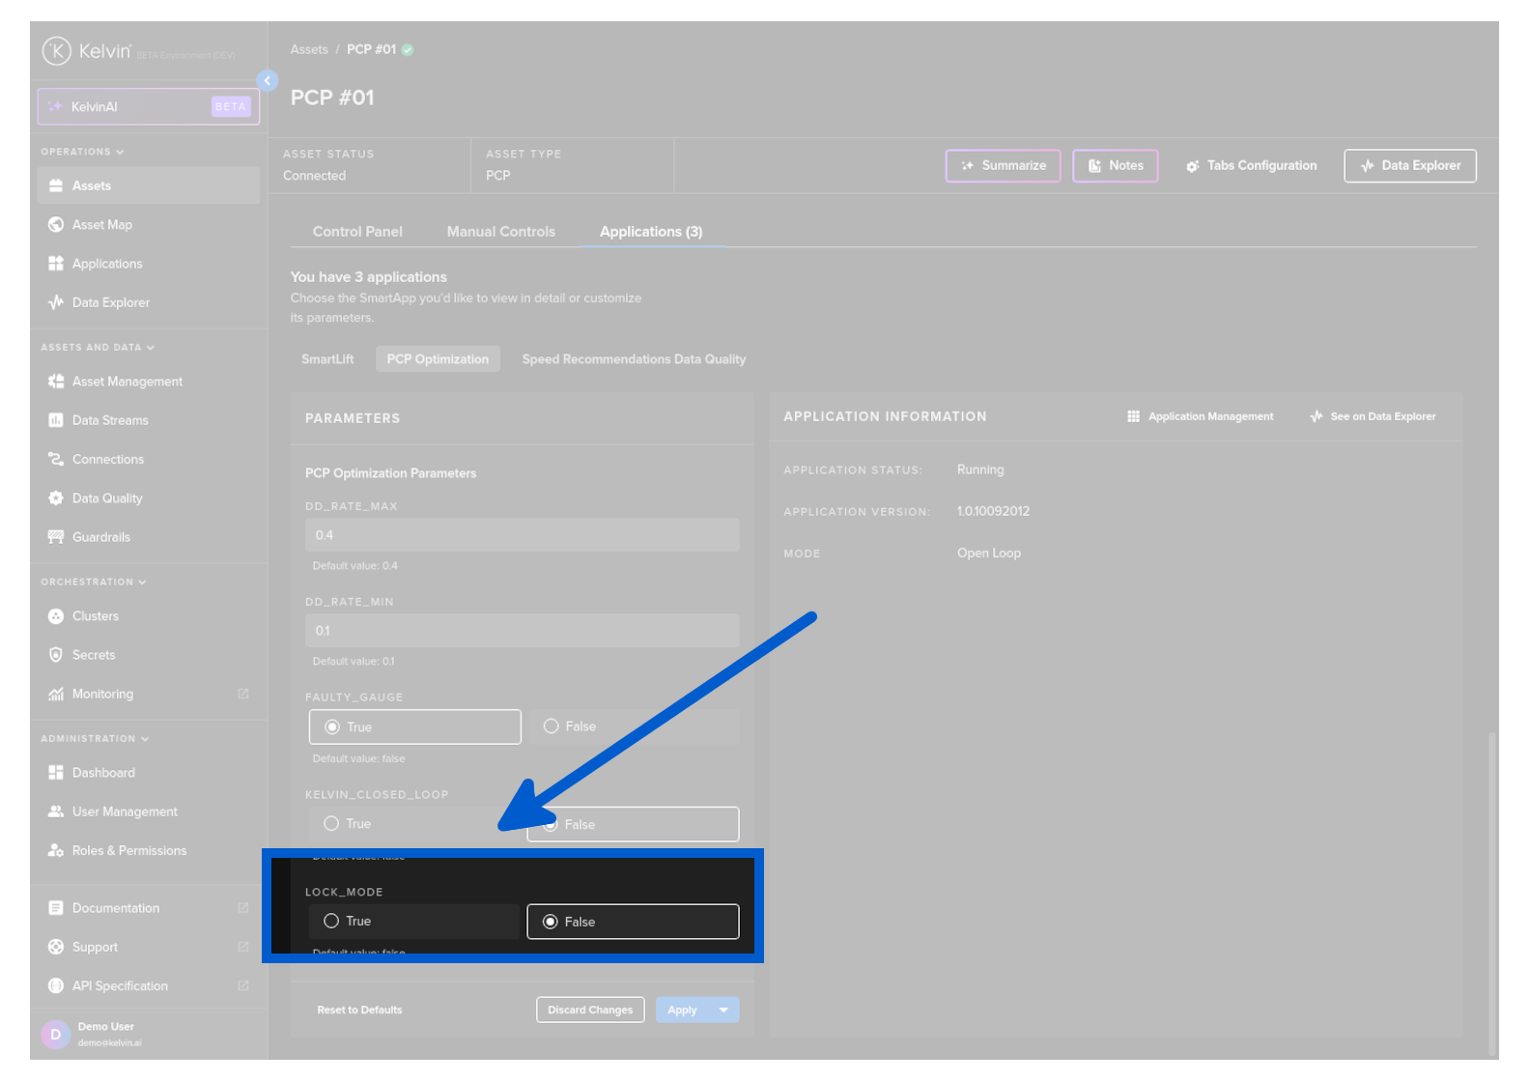
Task: Select the SmartLift application tab
Action: [327, 359]
